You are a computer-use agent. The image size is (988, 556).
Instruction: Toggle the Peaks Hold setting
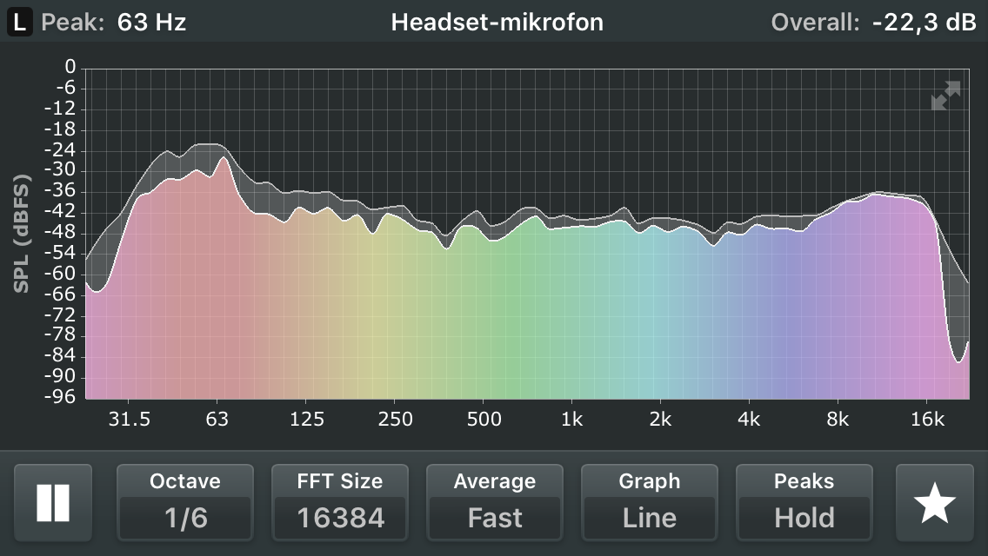(x=804, y=502)
